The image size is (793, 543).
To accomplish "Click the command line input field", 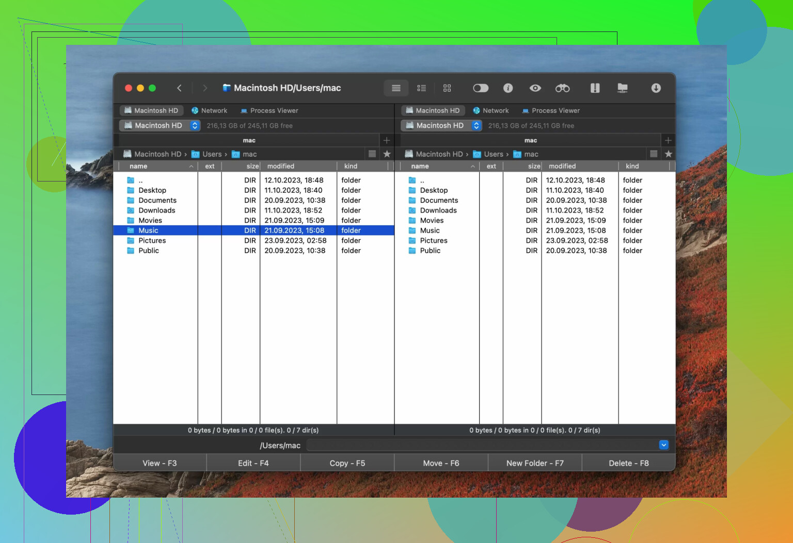I will 481,445.
